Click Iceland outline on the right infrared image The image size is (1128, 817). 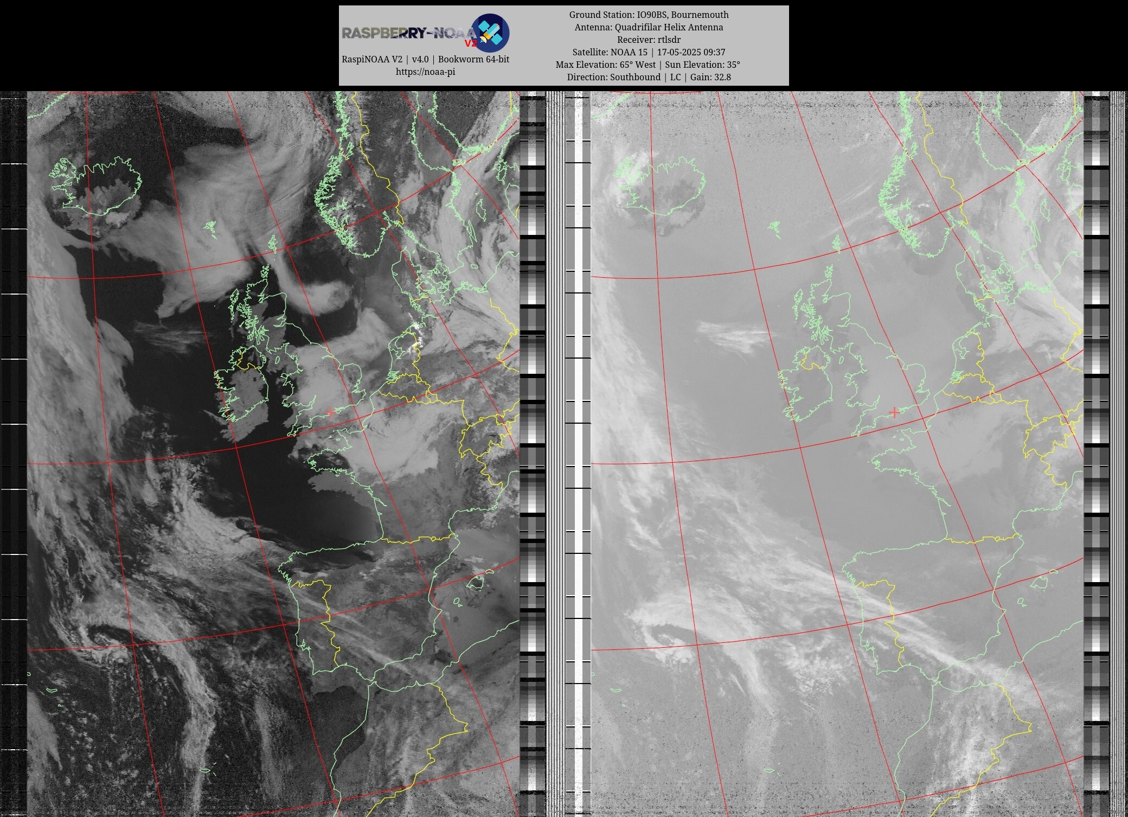659,186
